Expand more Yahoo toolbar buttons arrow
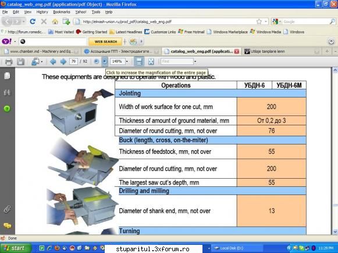 [x=141, y=41]
